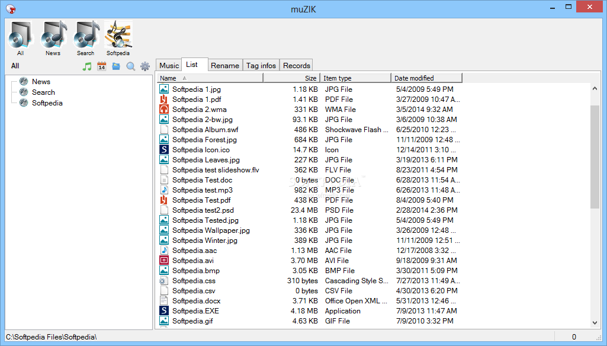Click the scroll up arrow of file list
This screenshot has height=346, width=607.
pos(595,89)
